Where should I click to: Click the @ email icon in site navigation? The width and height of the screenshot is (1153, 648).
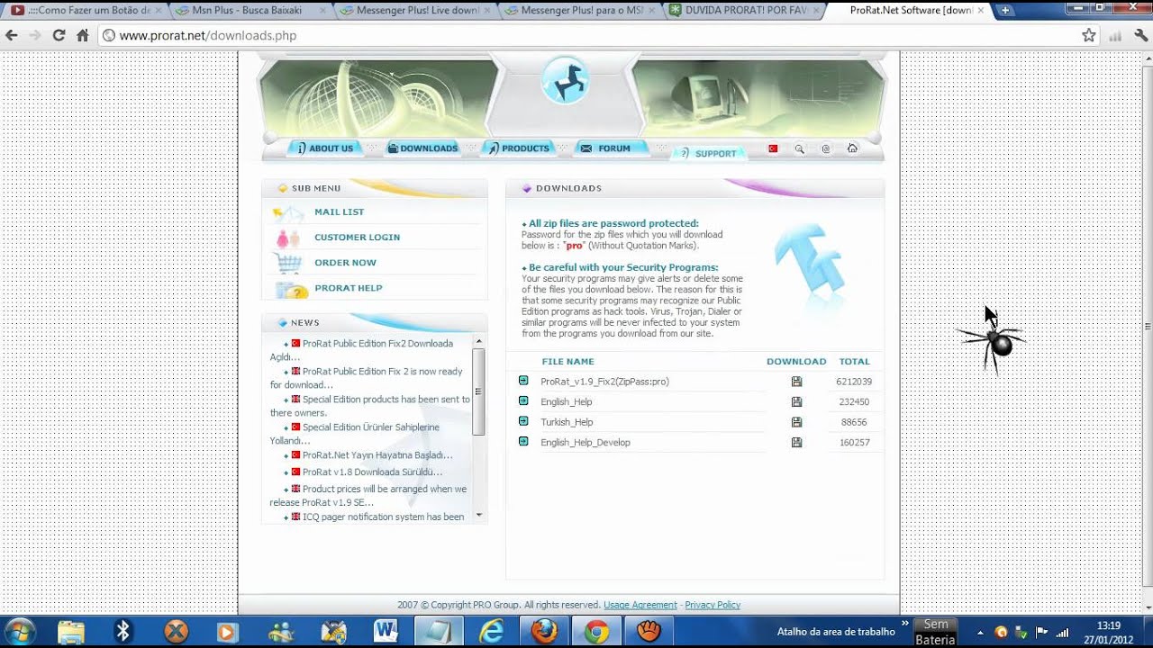coord(826,149)
